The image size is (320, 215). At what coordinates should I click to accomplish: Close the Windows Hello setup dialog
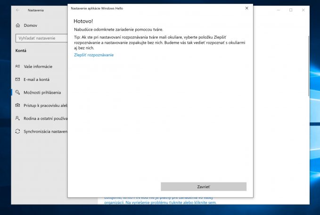pos(247,8)
